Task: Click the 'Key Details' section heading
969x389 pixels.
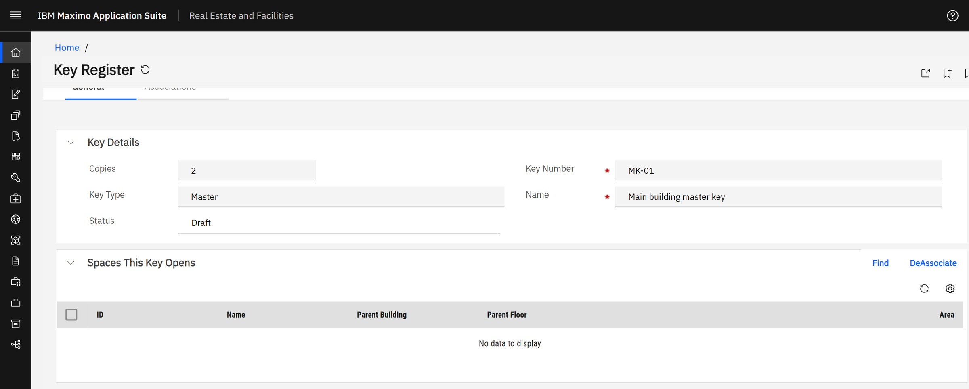Action: point(113,143)
